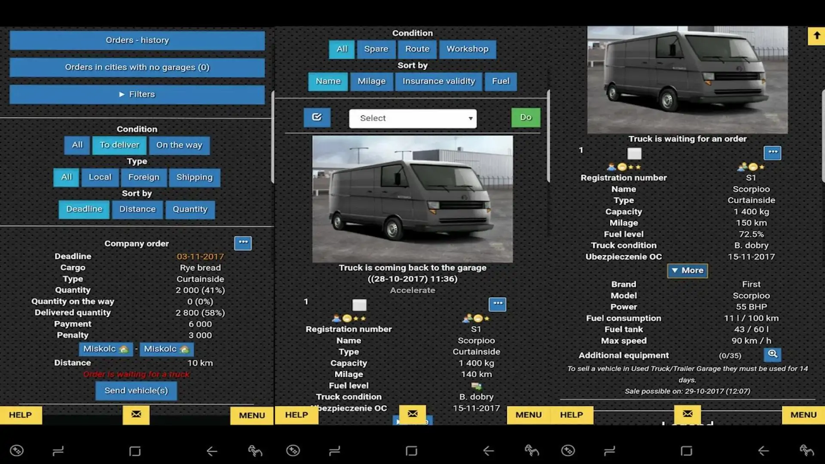Filter orders by Foreign type

click(144, 177)
